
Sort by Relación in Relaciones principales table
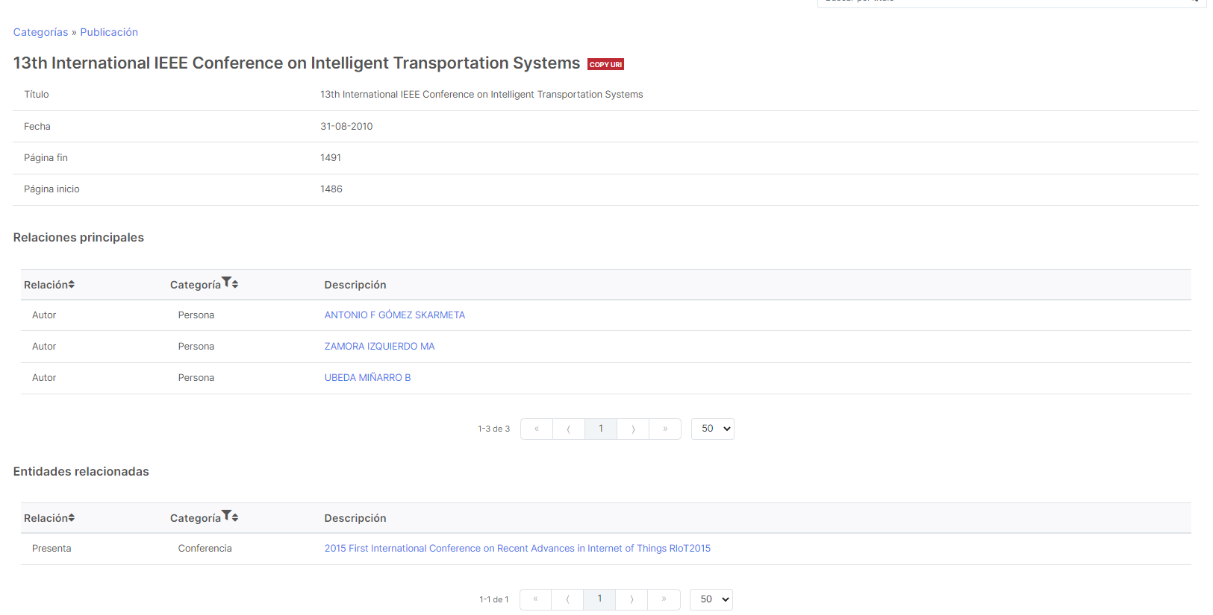click(72, 284)
